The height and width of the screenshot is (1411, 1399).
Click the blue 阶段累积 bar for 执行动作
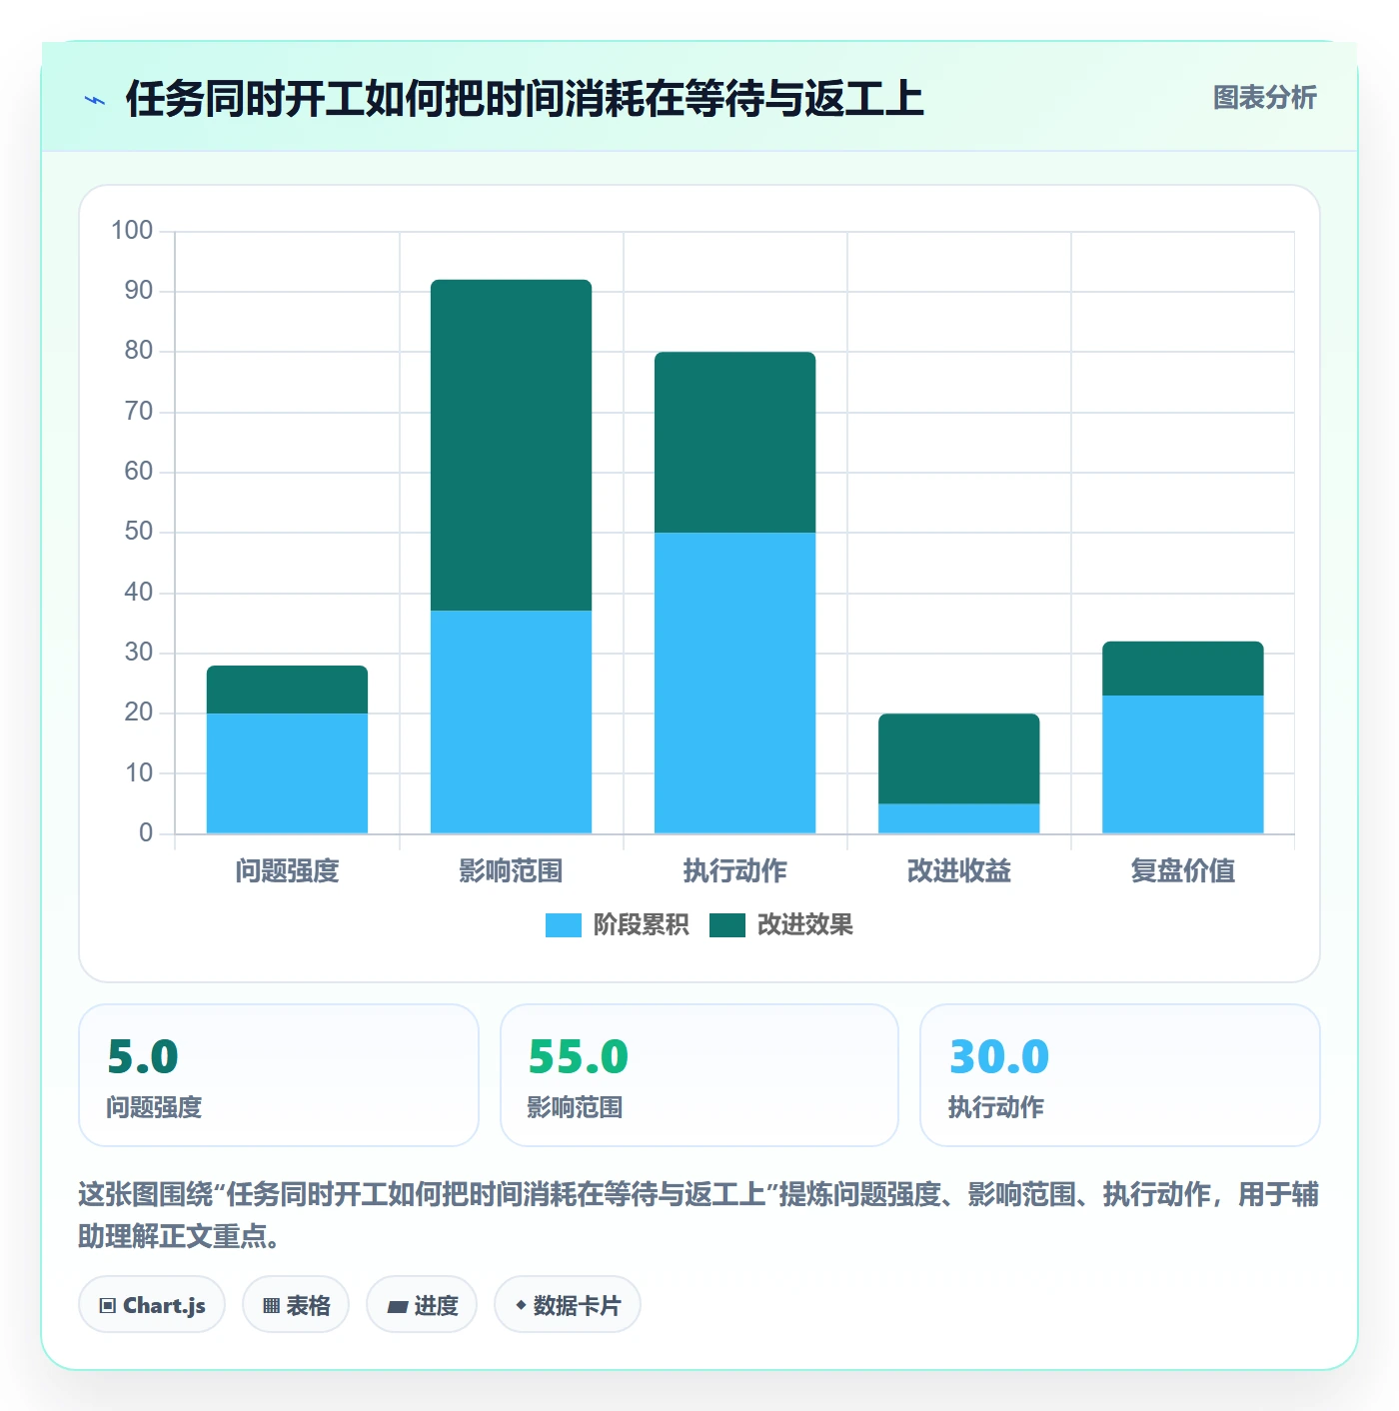734,684
